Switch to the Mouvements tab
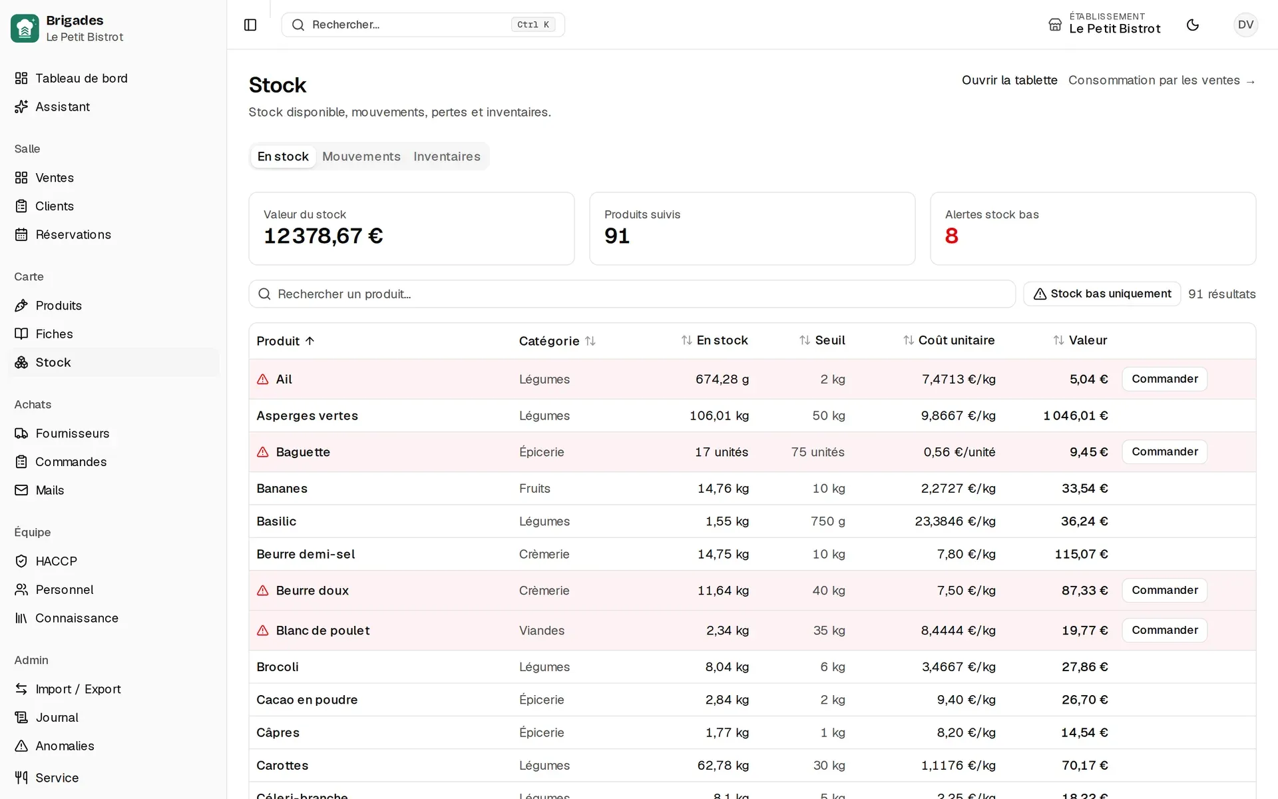The image size is (1278, 799). point(361,156)
